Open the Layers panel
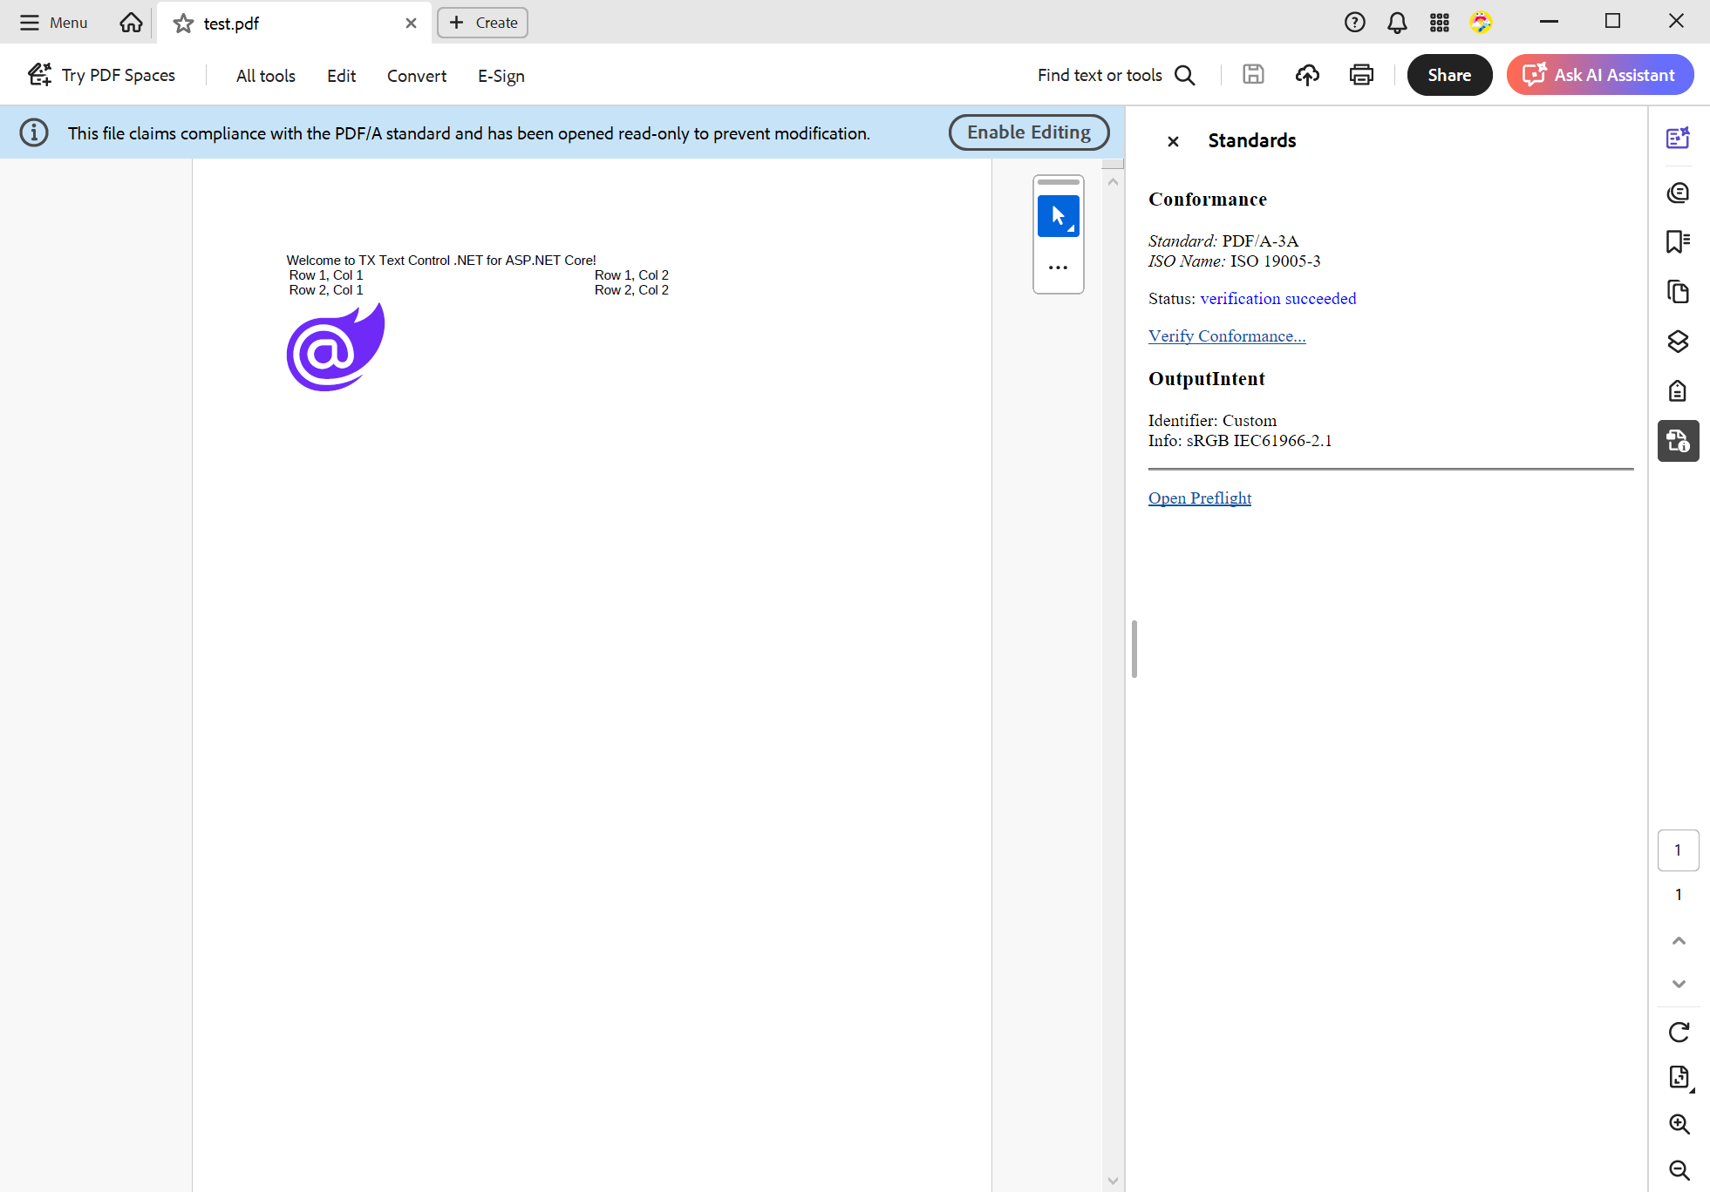 [1678, 342]
